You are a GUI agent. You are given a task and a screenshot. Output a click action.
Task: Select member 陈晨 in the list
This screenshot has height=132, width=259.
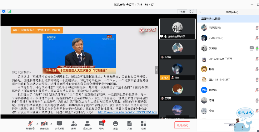tap(212, 69)
